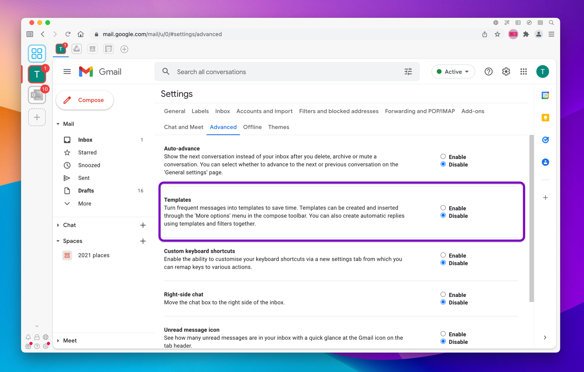
Task: Switch to the Themes settings tab
Action: coord(279,127)
